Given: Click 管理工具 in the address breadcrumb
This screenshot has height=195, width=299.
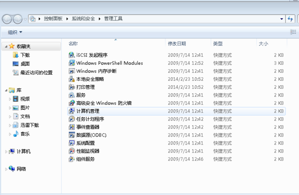Looking at the screenshot, I should [113, 18].
